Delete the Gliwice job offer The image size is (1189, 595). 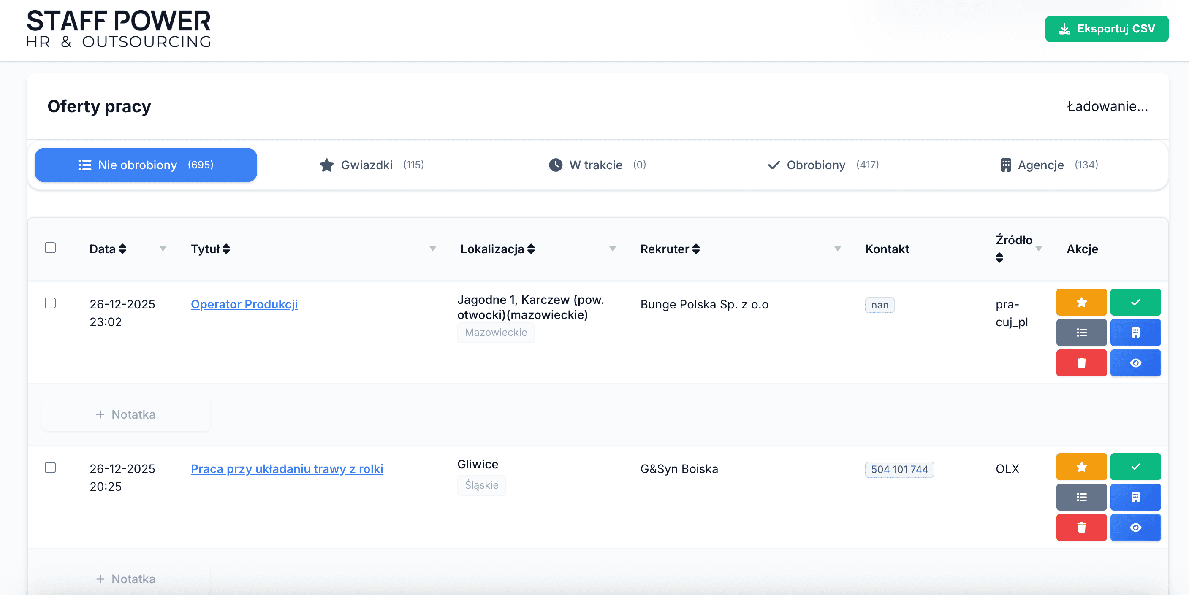pos(1081,527)
